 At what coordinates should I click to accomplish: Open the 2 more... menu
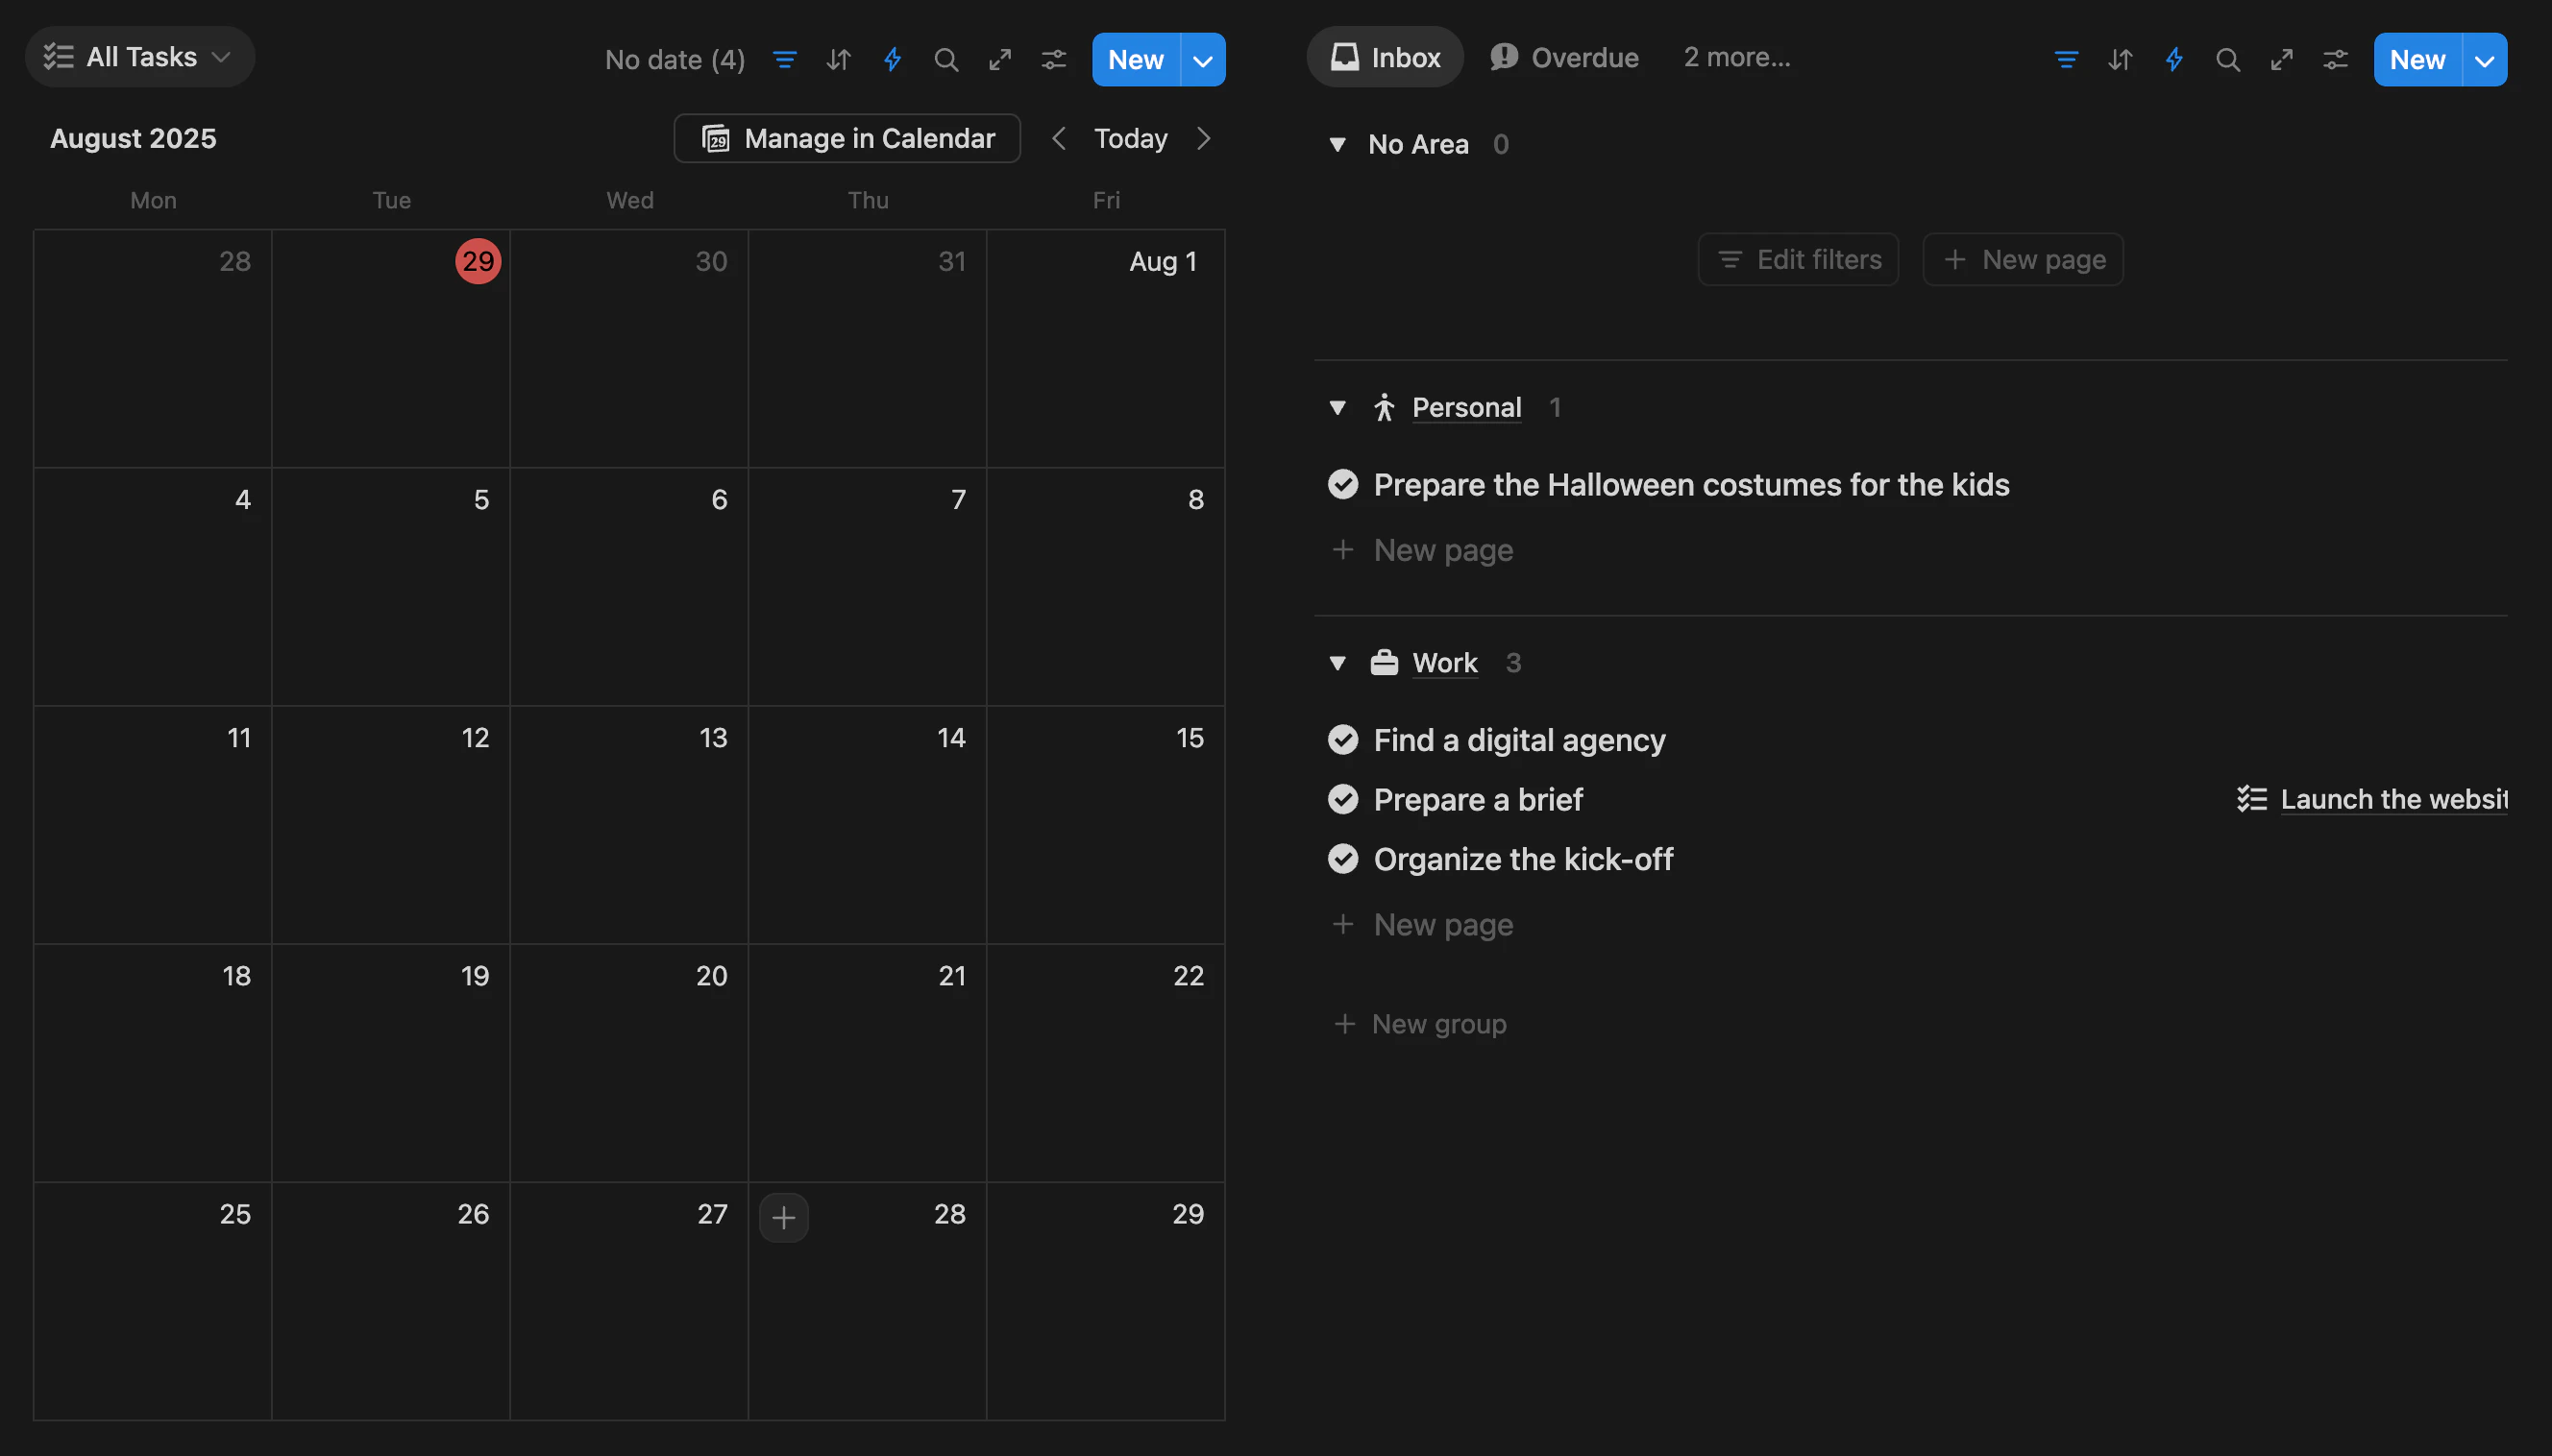point(1736,57)
